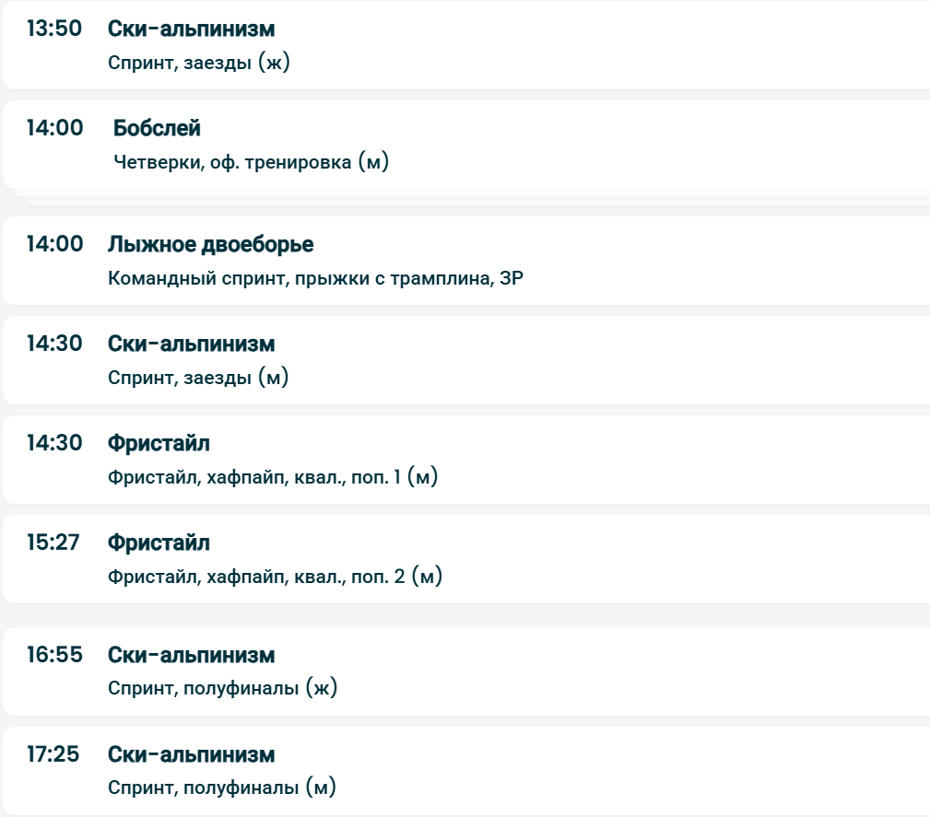Open the 13:50 Ски-альпинизм event title
The width and height of the screenshot is (930, 817).
coord(191,29)
